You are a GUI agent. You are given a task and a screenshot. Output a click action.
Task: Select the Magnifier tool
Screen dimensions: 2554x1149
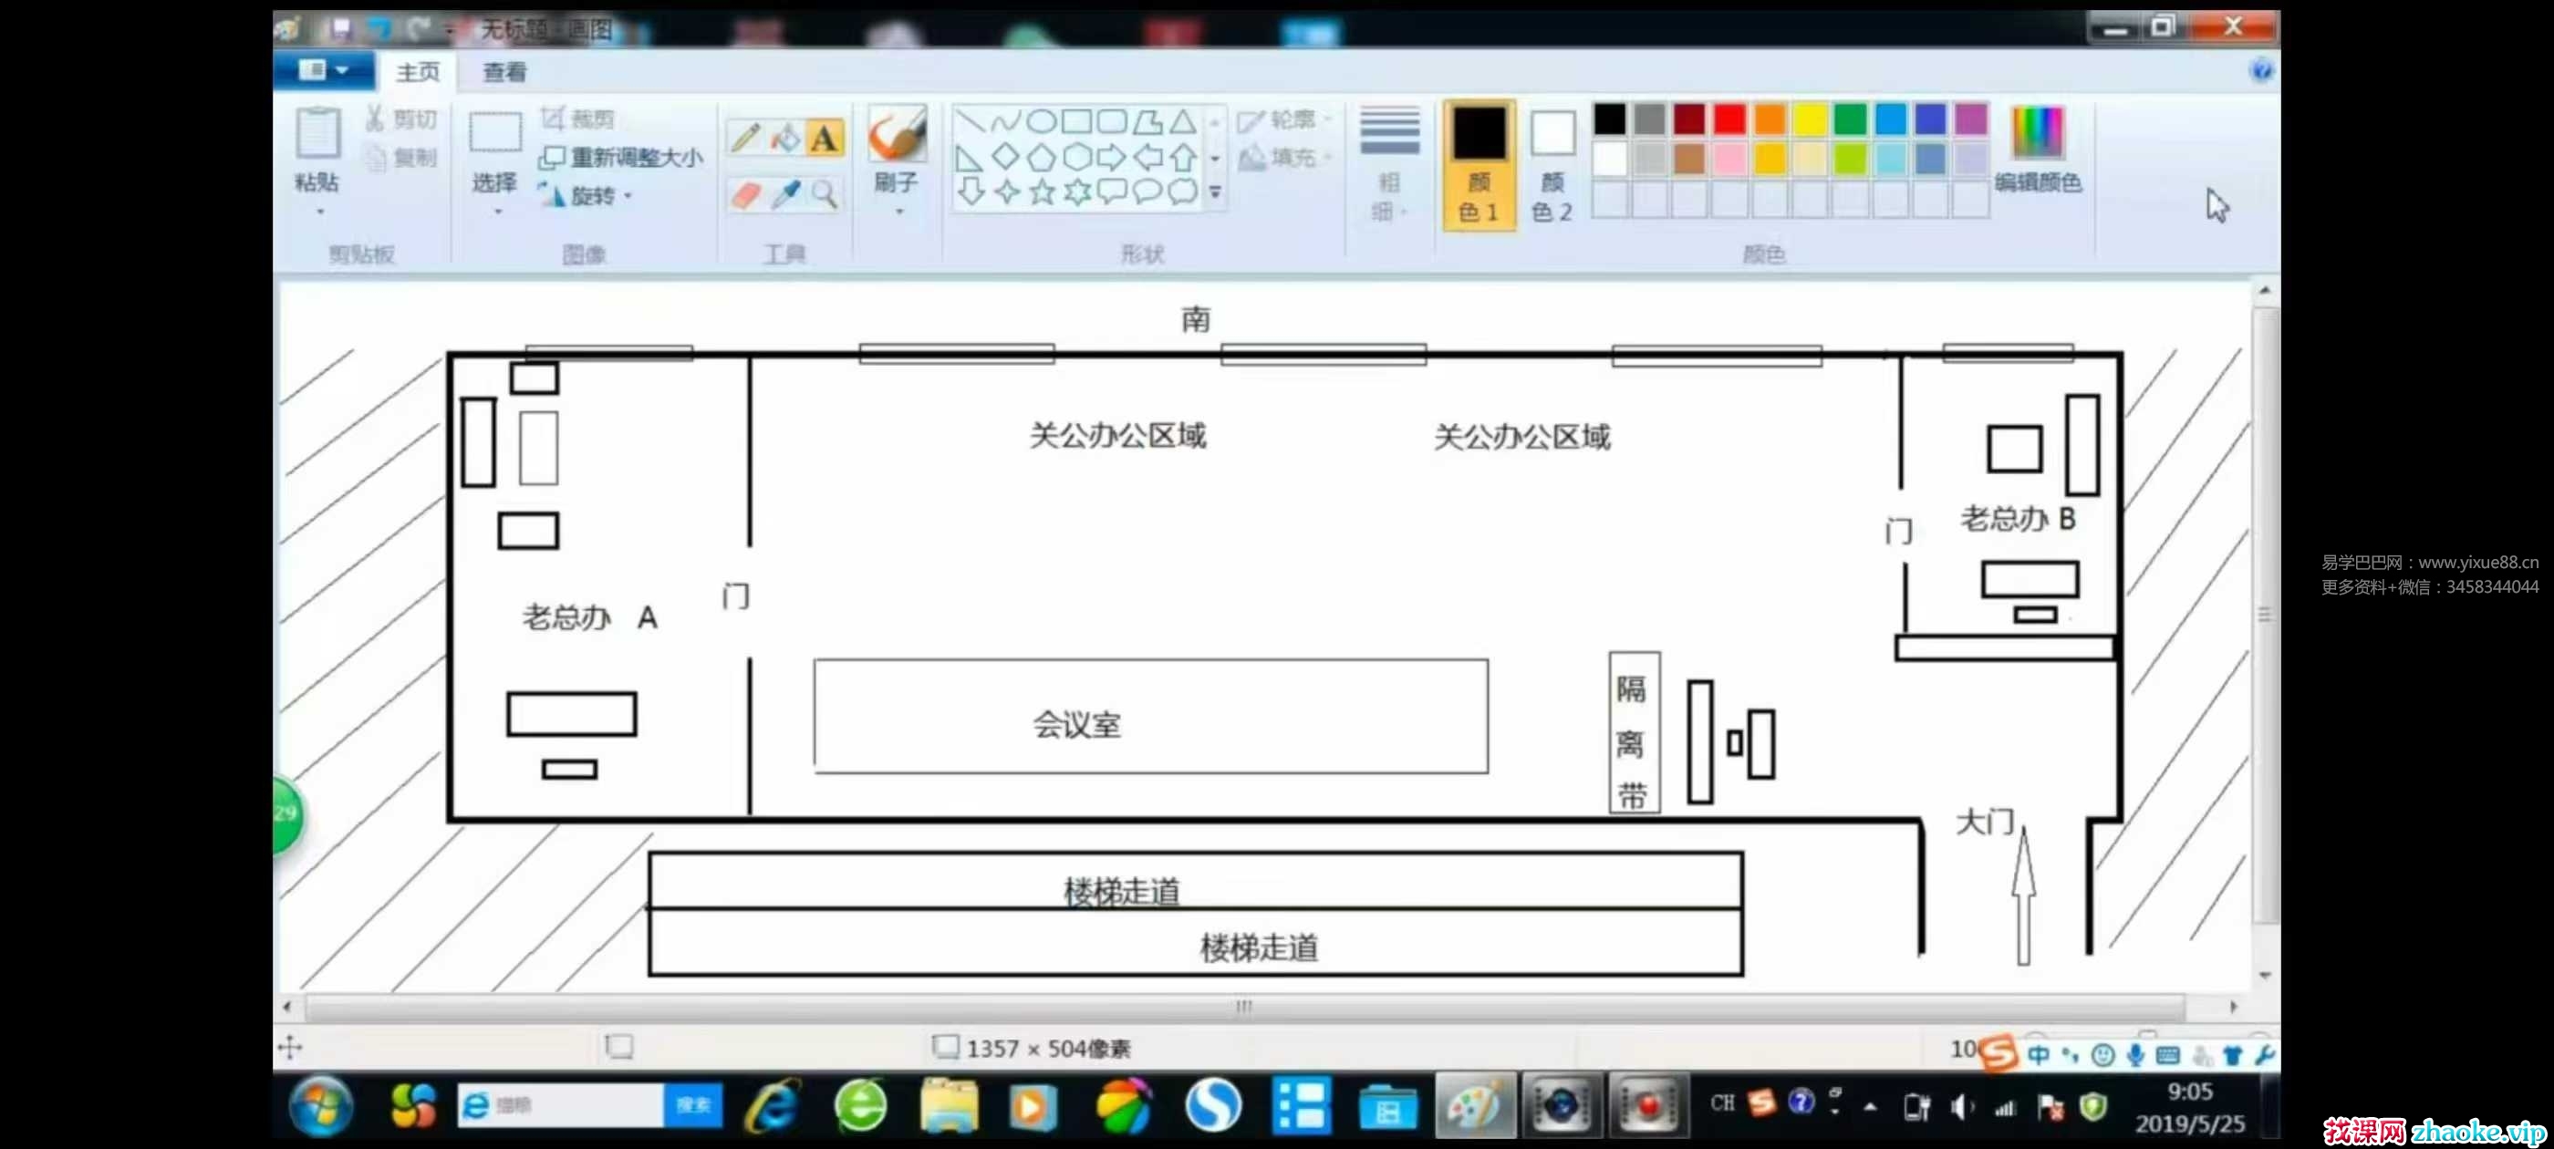click(824, 194)
